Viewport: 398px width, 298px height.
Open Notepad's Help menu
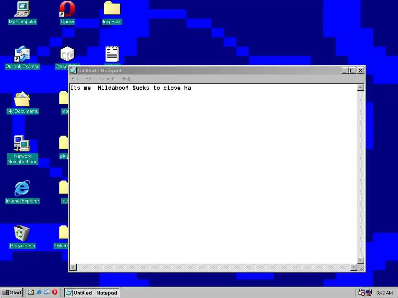[x=126, y=79]
